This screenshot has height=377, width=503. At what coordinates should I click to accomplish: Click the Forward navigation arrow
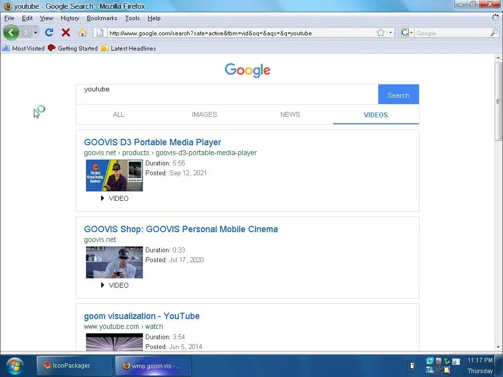pyautogui.click(x=26, y=32)
